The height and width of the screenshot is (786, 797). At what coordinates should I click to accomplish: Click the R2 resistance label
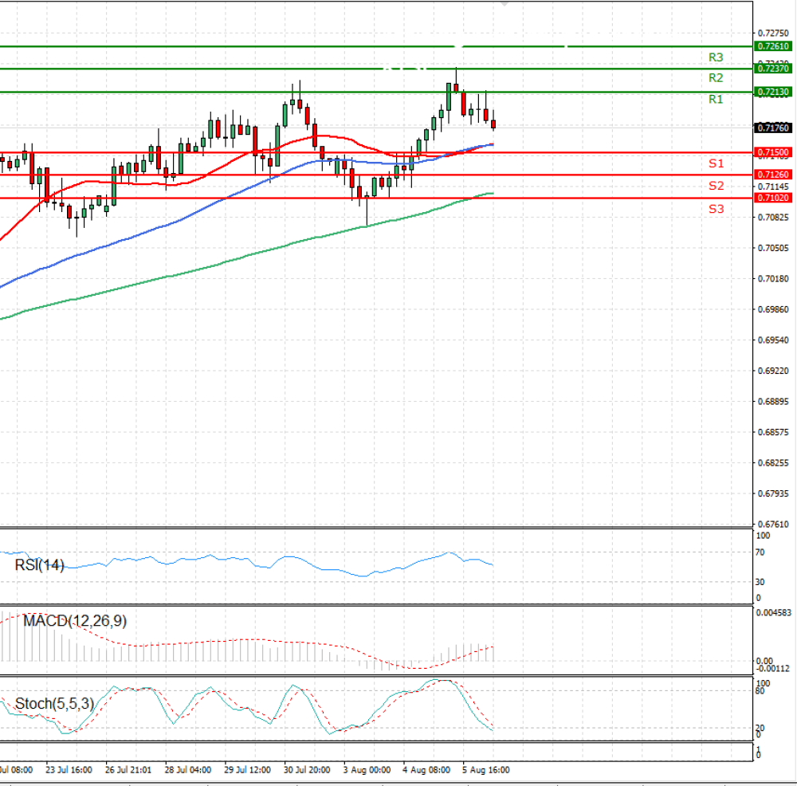tap(716, 78)
